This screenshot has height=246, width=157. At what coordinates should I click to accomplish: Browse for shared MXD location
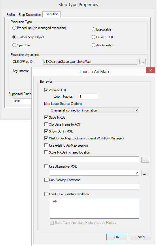pos(145,160)
